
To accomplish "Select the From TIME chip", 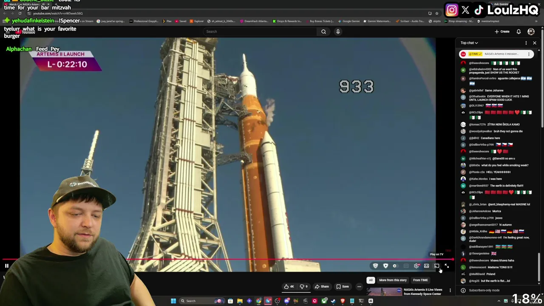I will click(x=420, y=280).
